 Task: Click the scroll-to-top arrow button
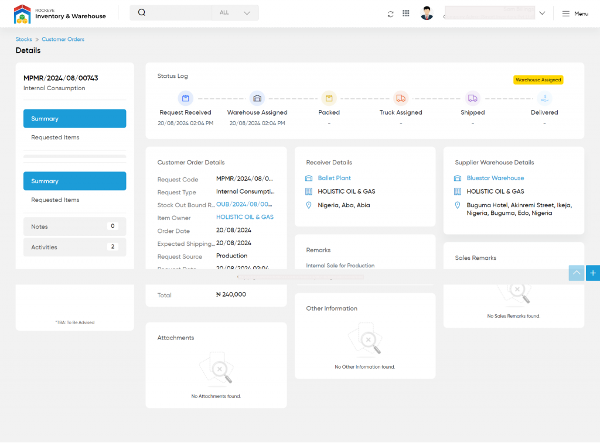coord(577,273)
